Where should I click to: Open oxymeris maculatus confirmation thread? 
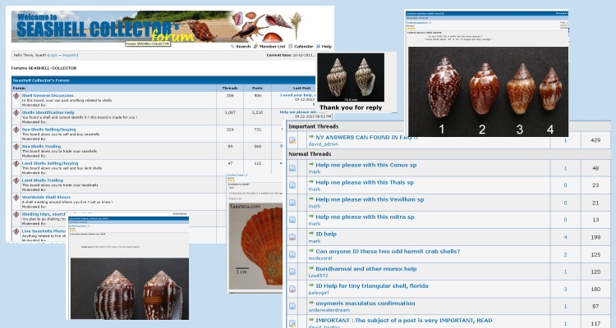click(x=365, y=303)
